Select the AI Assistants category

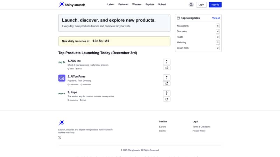pyautogui.click(x=183, y=26)
